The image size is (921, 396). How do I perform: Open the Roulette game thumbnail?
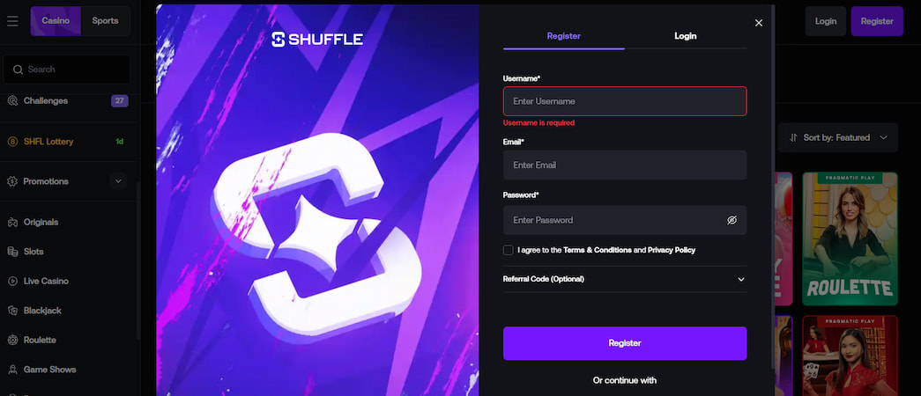click(850, 238)
